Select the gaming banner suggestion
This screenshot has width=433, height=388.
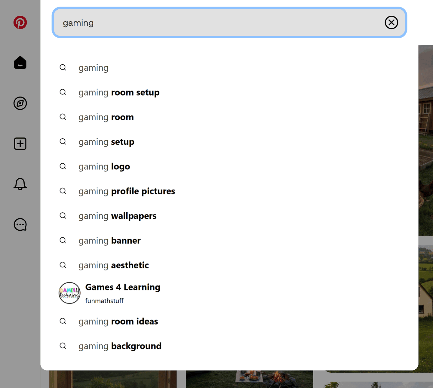109,240
